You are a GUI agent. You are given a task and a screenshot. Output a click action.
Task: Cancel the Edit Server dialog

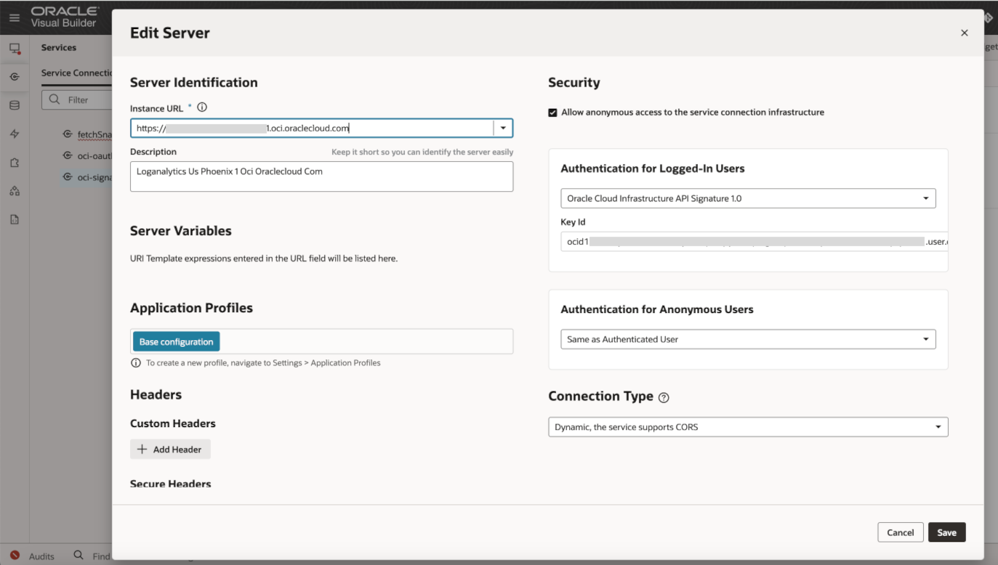coord(900,532)
